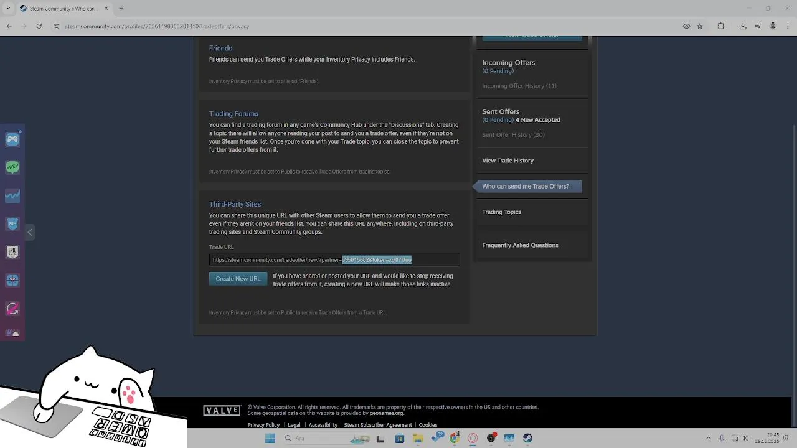Open the Epic Games sidebar icon
The width and height of the screenshot is (797, 448).
point(12,251)
